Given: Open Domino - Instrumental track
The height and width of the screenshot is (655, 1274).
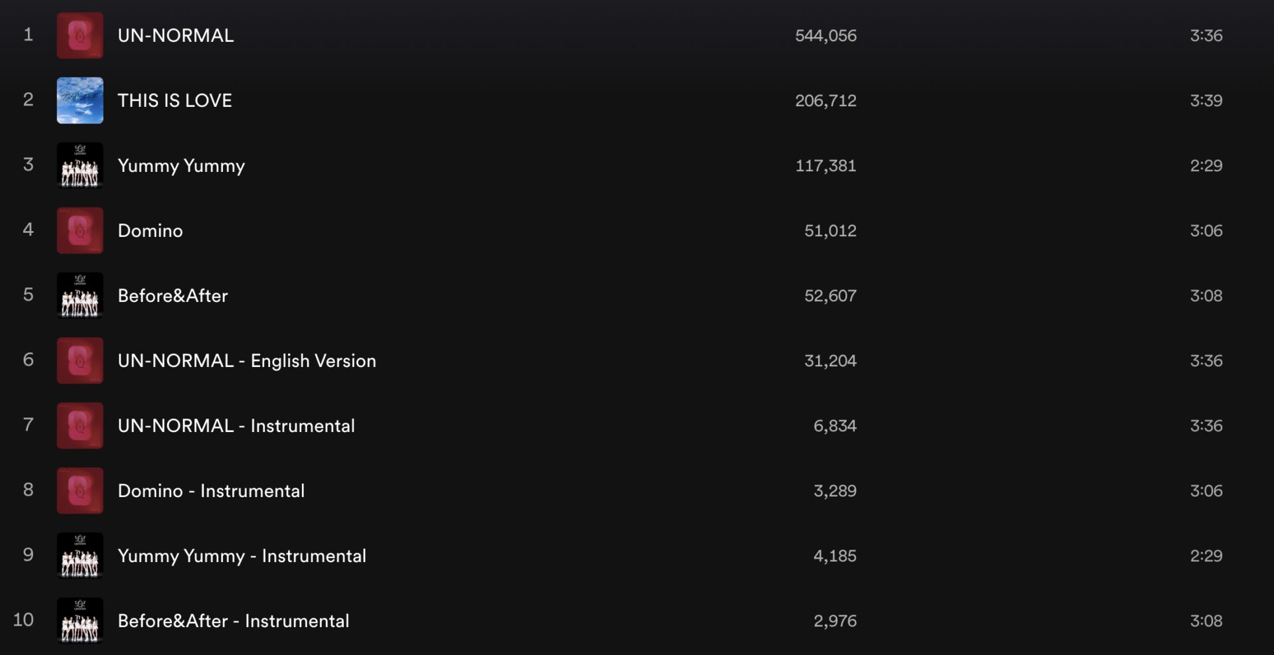Looking at the screenshot, I should click(x=211, y=490).
